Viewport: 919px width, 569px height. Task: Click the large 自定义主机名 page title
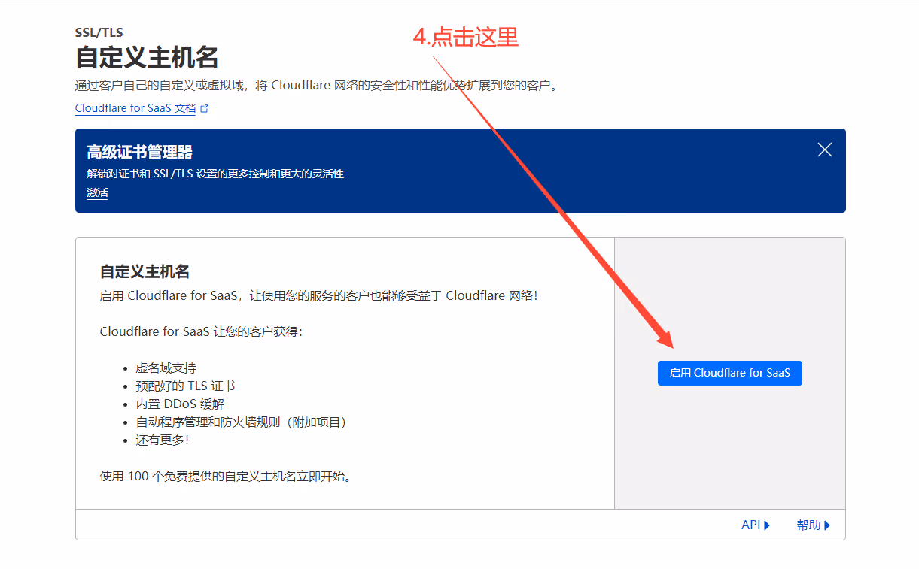(147, 57)
